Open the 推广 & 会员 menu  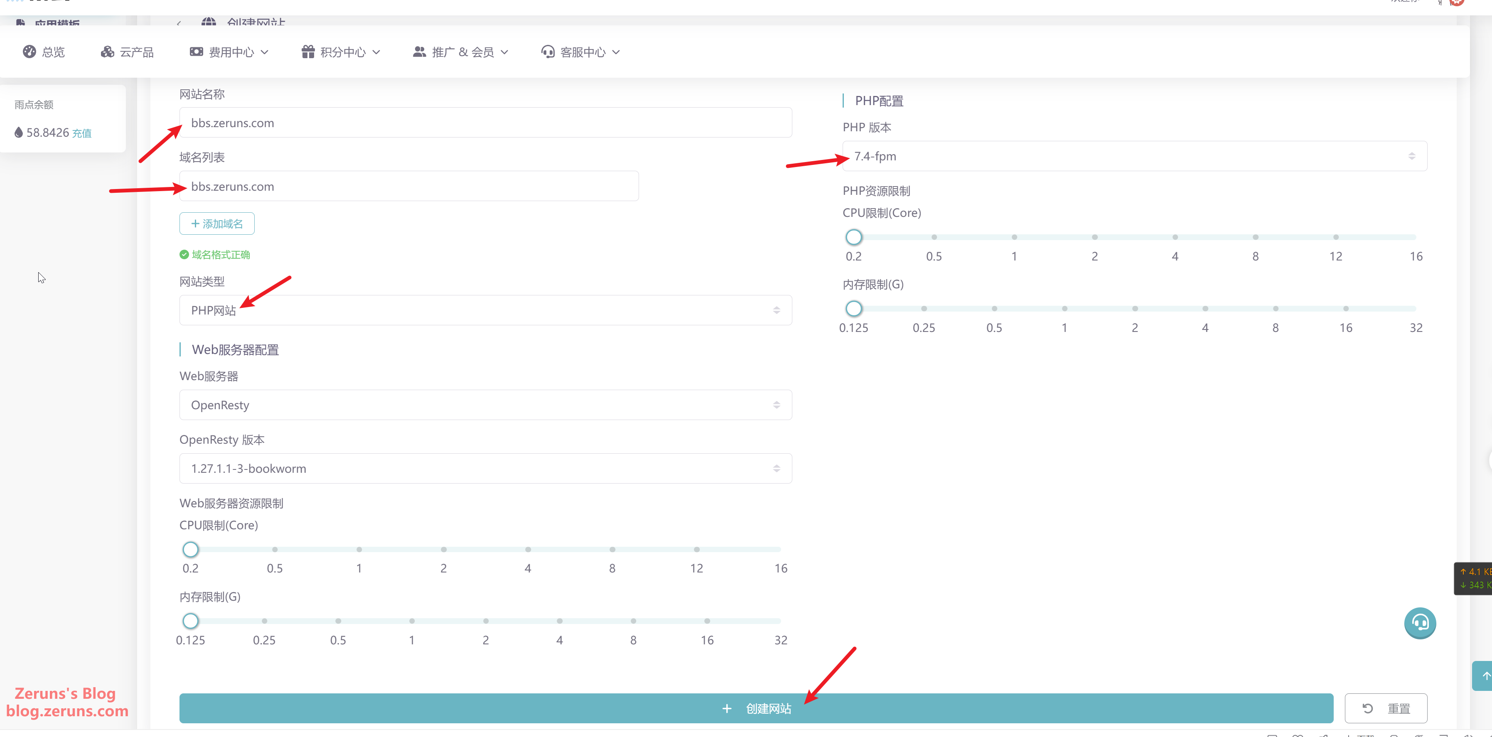[460, 52]
